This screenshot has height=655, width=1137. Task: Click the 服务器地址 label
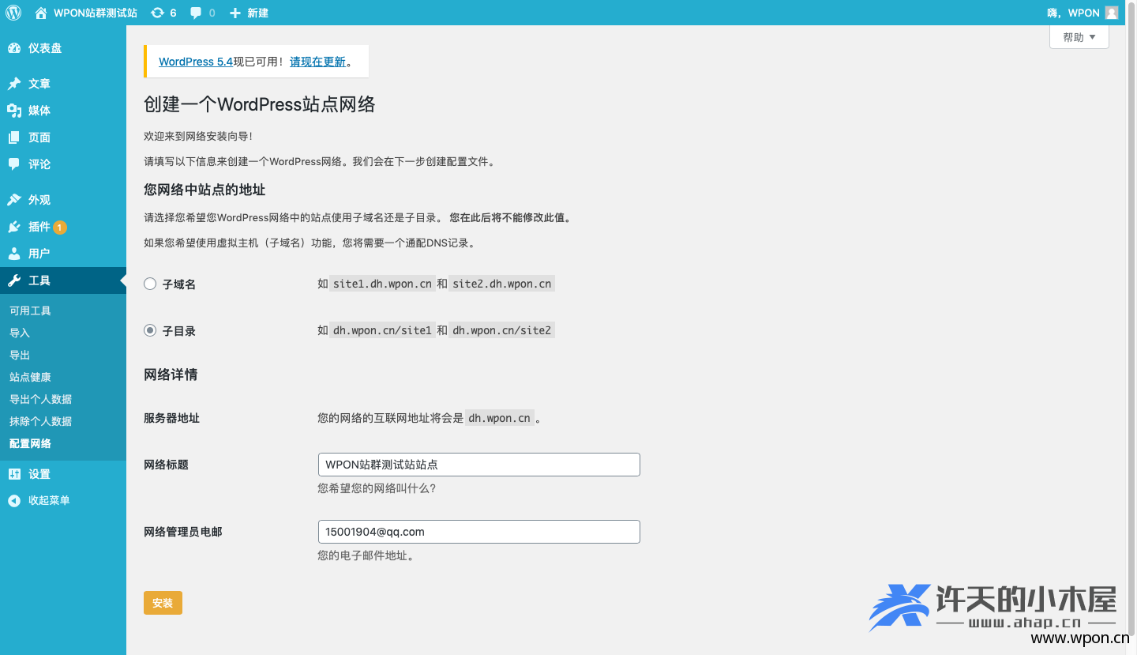(171, 418)
